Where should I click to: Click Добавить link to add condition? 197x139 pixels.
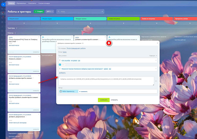(x=62, y=73)
